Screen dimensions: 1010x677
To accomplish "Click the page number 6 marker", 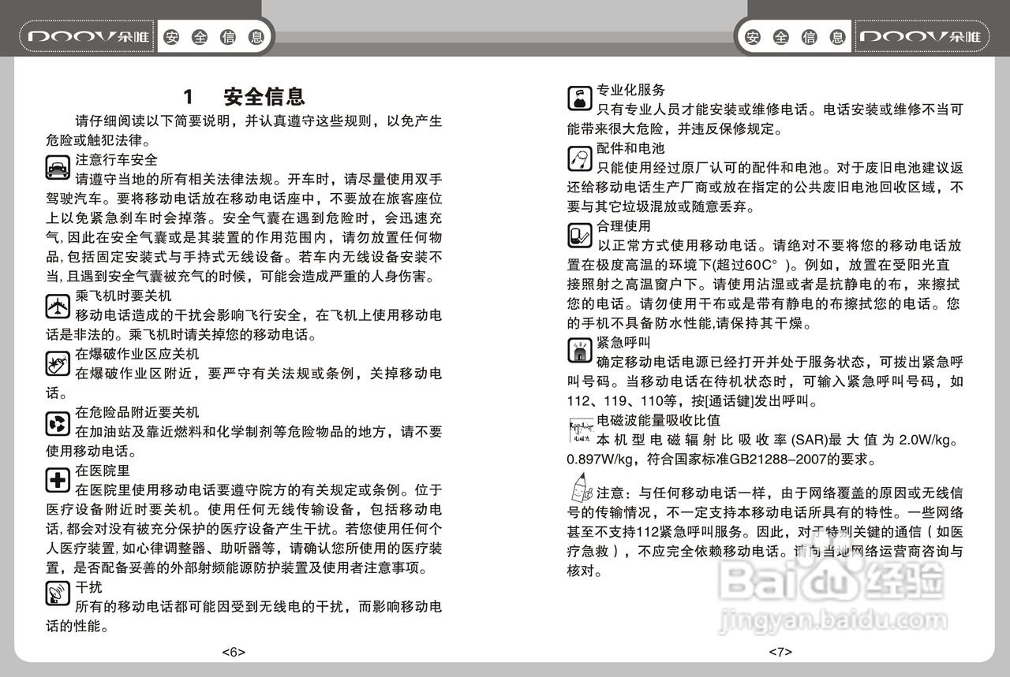I will coord(234,651).
